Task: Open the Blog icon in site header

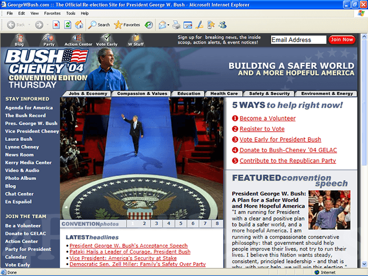Action: point(19,40)
